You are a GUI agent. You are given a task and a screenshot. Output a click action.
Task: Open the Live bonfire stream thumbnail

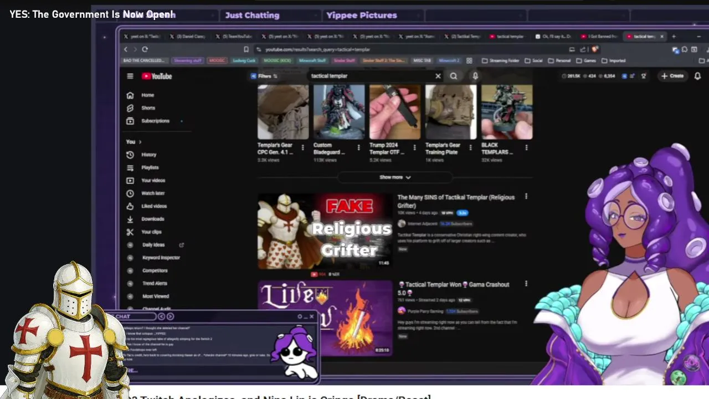coord(325,318)
